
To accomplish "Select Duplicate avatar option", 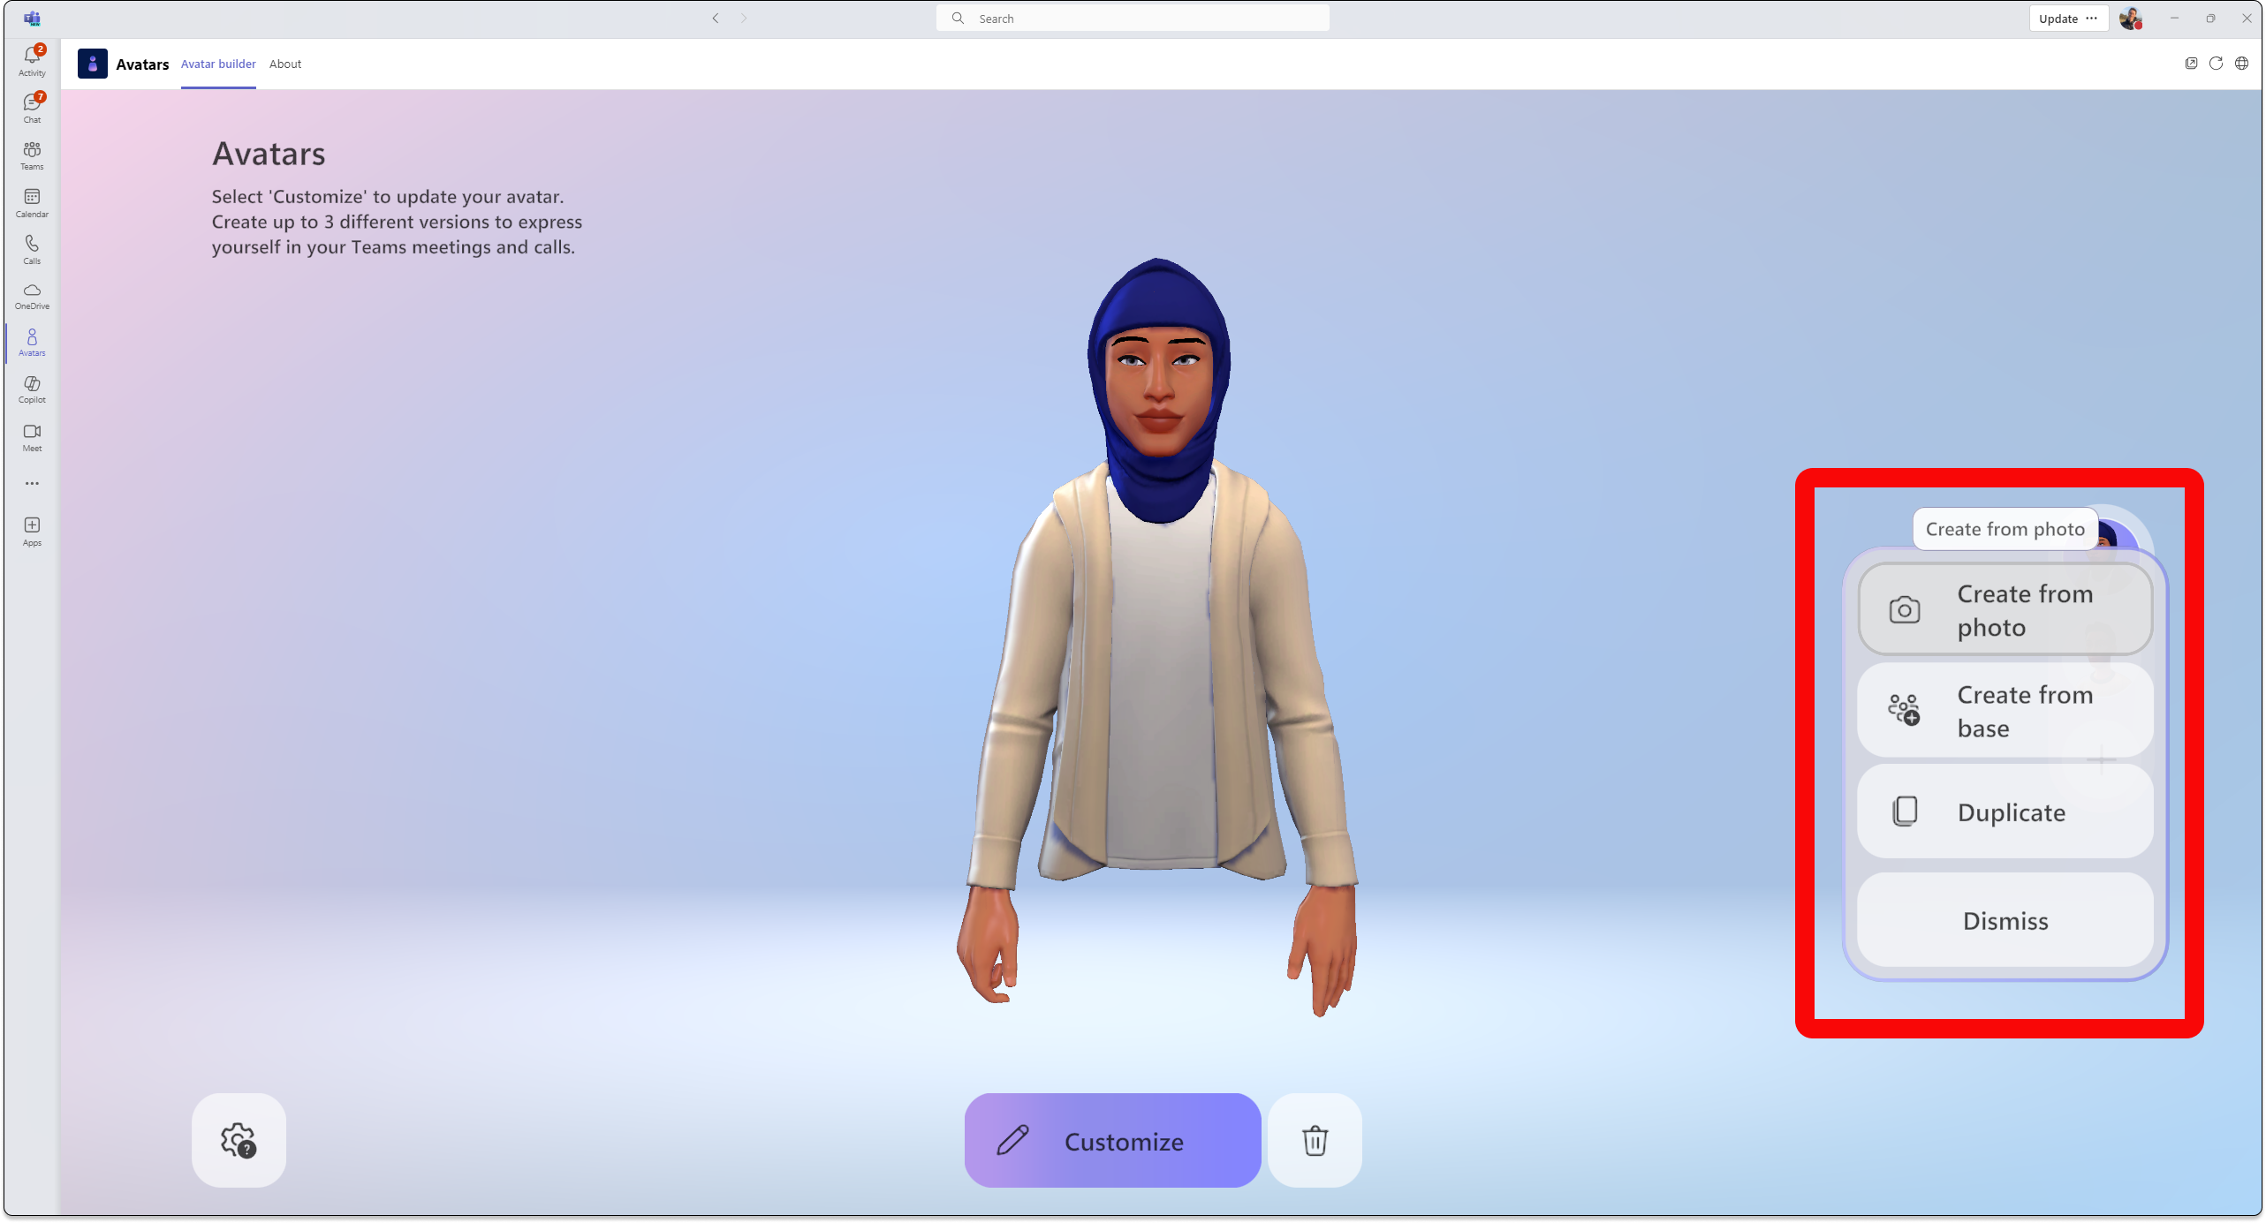I will (2004, 811).
